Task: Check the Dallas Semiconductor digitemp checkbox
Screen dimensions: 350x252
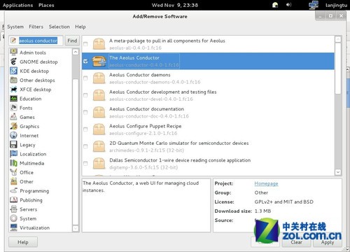Action: tap(85, 164)
